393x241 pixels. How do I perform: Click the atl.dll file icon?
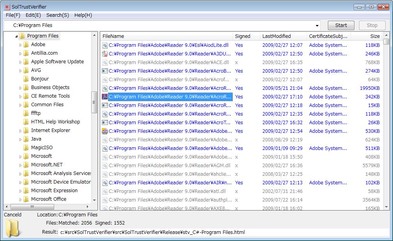tap(105, 191)
